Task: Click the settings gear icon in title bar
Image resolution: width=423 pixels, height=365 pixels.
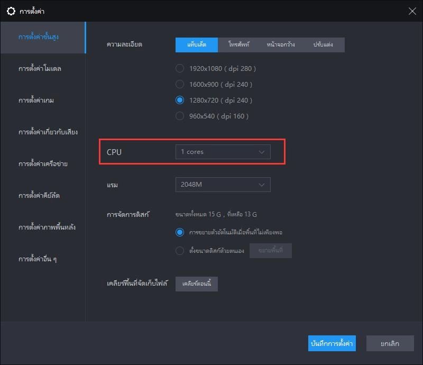Action: [11, 10]
